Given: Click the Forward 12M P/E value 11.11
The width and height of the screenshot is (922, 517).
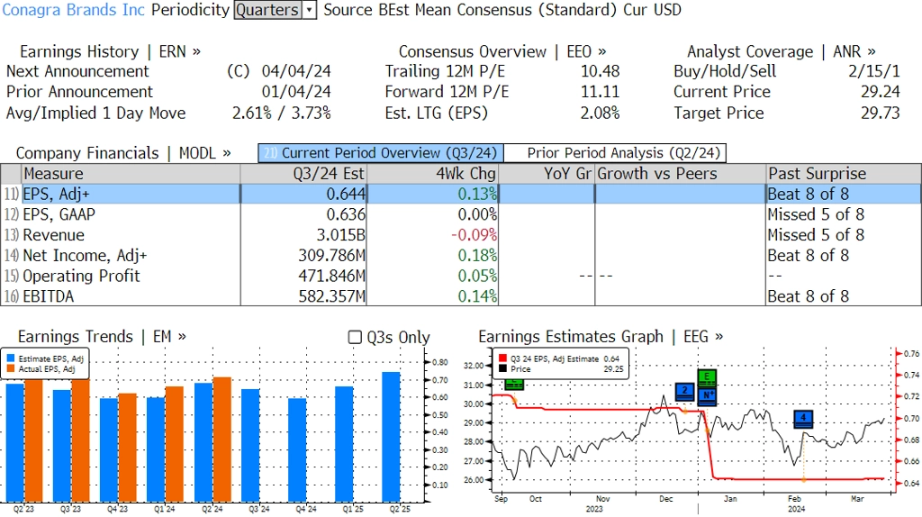Looking at the screenshot, I should click(x=601, y=92).
